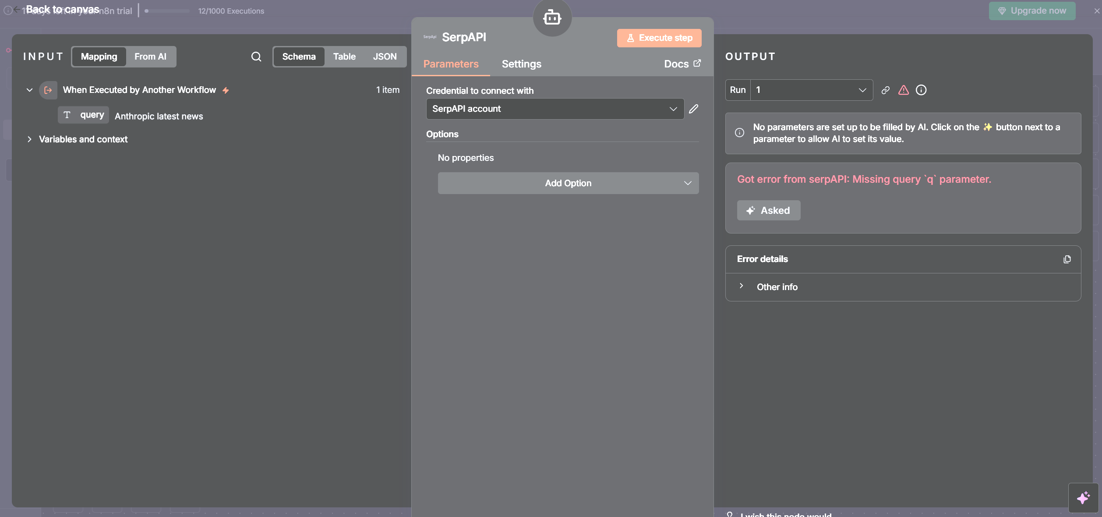
Task: Open the SerpAPI account credential dropdown
Action: [x=555, y=109]
